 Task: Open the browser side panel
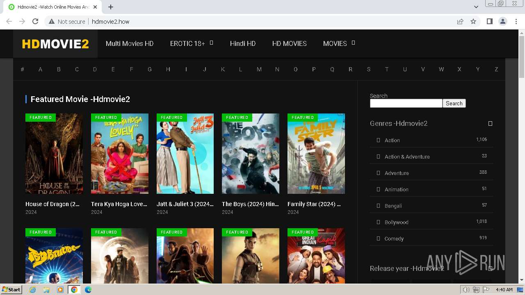click(489, 21)
